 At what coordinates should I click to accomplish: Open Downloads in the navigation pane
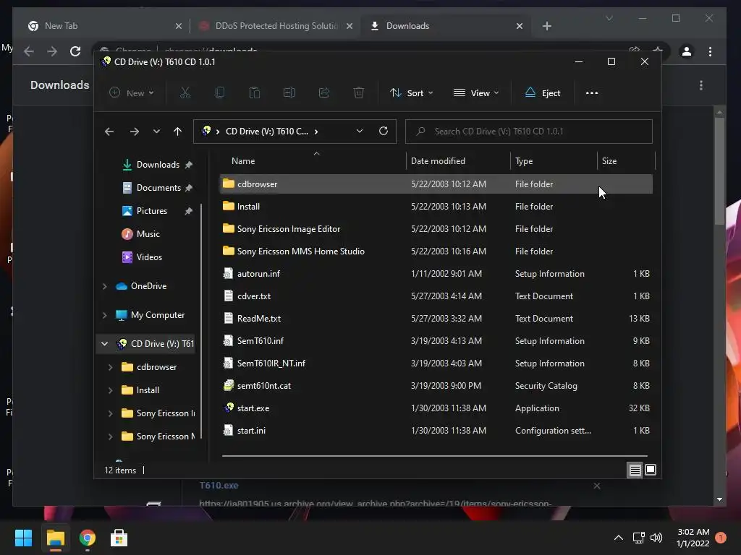[157, 165]
